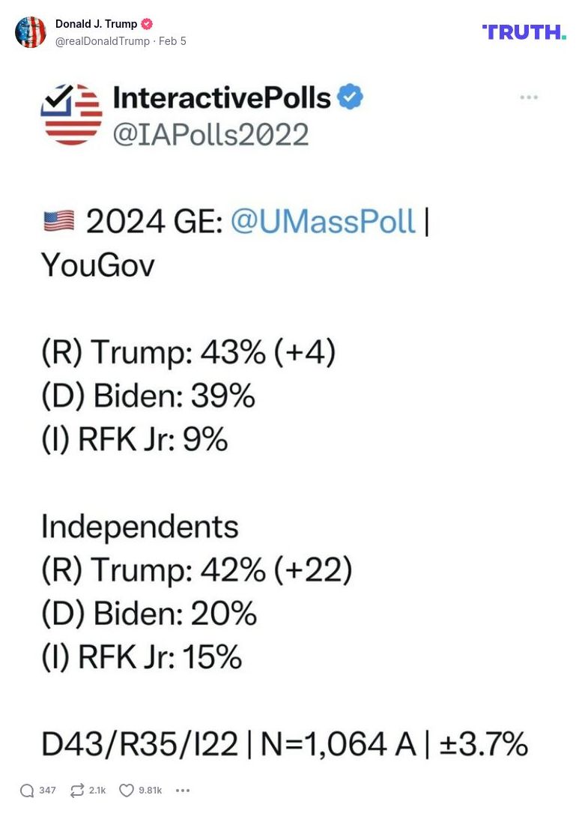
Task: Expand actions for the embedded InteractivePolls tweet
Action: (x=530, y=97)
